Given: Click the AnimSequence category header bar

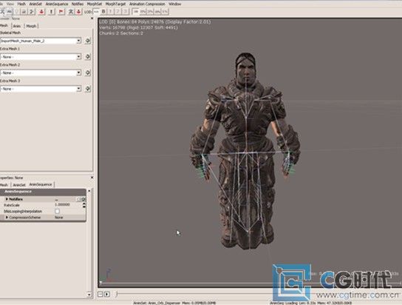Looking at the screenshot, I should (43, 192).
